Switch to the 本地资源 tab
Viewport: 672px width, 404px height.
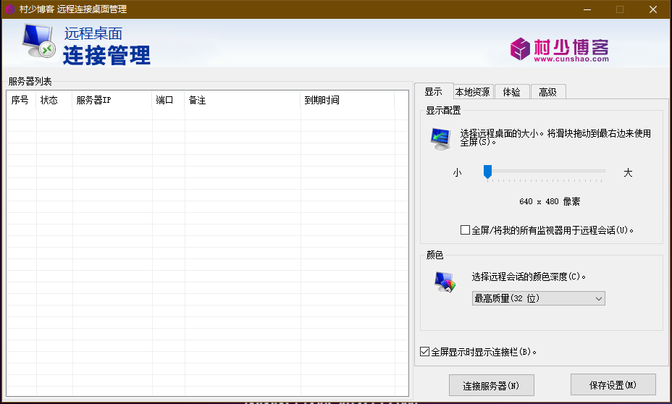coord(472,92)
